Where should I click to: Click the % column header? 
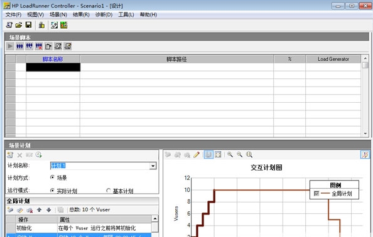pos(289,59)
